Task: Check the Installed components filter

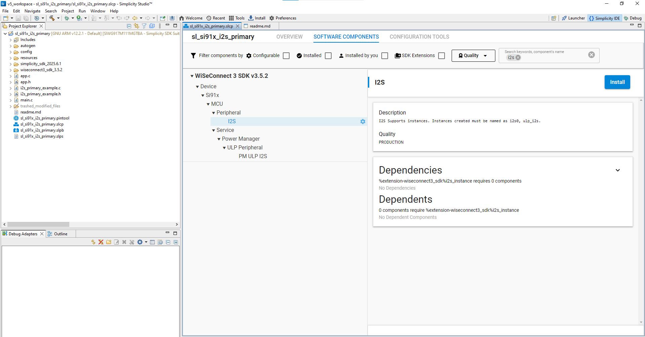Action: (x=328, y=55)
